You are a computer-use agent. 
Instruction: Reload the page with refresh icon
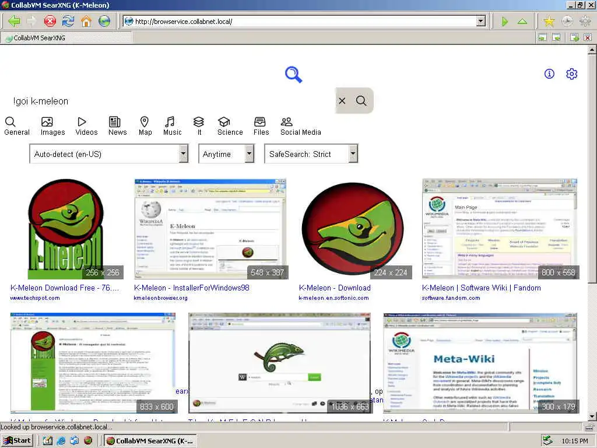pyautogui.click(x=68, y=21)
